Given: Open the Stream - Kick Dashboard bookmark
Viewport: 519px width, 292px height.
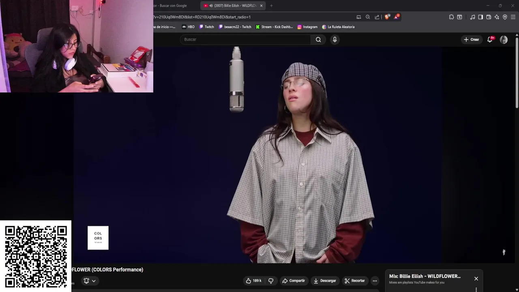Looking at the screenshot, I should pos(274,27).
